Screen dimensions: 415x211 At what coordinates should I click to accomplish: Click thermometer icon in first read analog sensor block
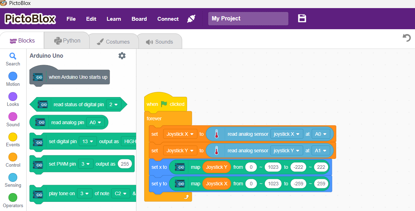pyautogui.click(x=217, y=134)
